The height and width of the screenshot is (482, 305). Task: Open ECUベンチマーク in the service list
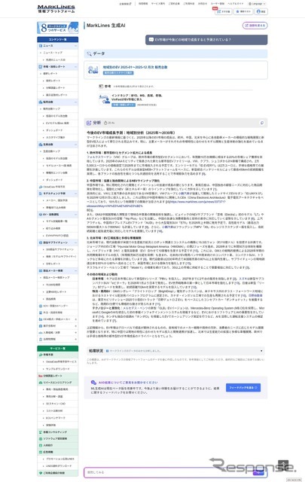[56, 418]
